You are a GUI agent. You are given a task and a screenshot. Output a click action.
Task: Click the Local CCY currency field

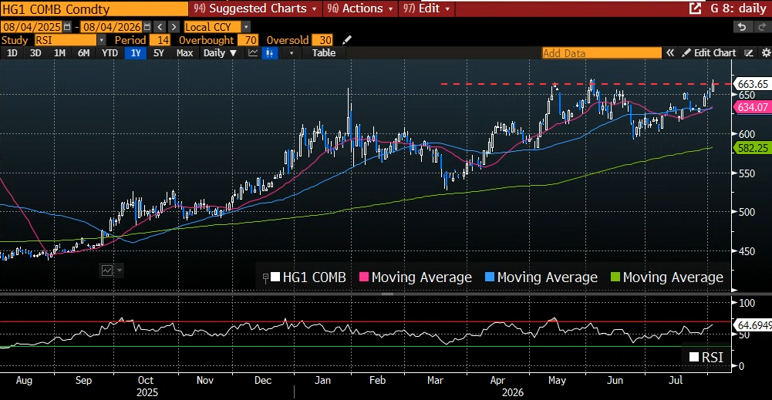tap(213, 27)
